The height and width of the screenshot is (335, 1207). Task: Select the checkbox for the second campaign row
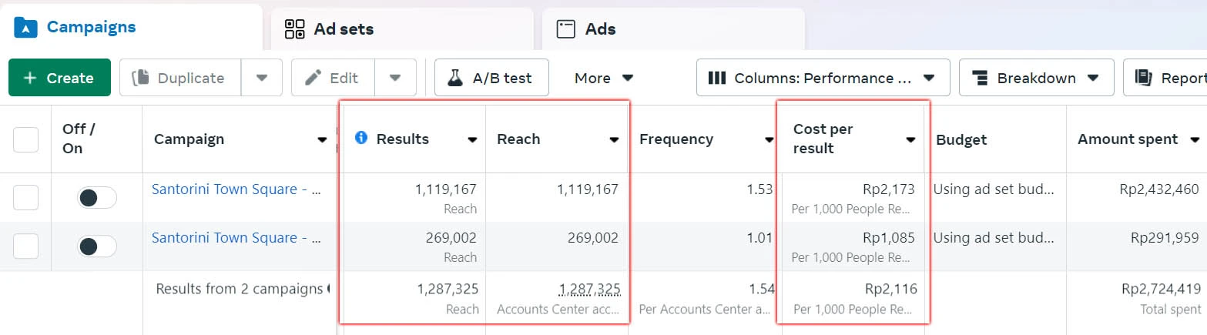coord(26,246)
